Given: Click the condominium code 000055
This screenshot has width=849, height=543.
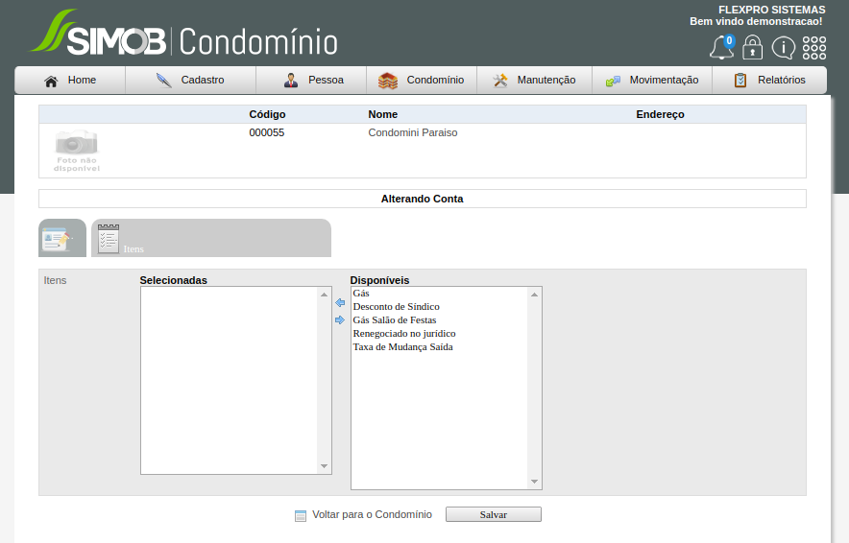Looking at the screenshot, I should 266,133.
